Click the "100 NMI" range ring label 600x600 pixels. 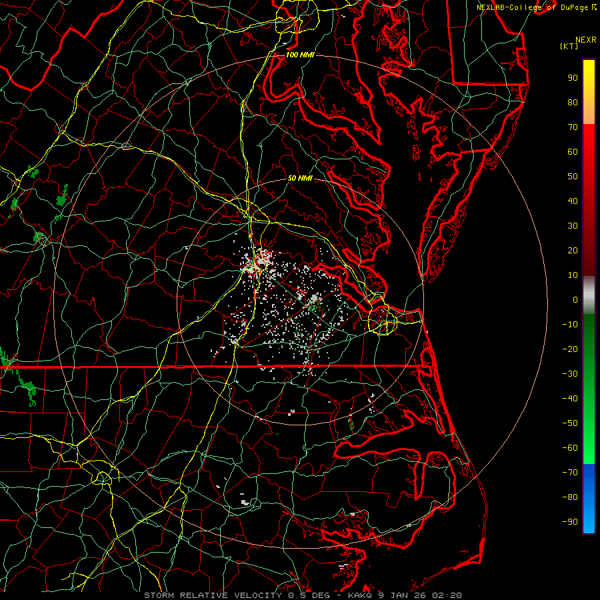point(300,55)
